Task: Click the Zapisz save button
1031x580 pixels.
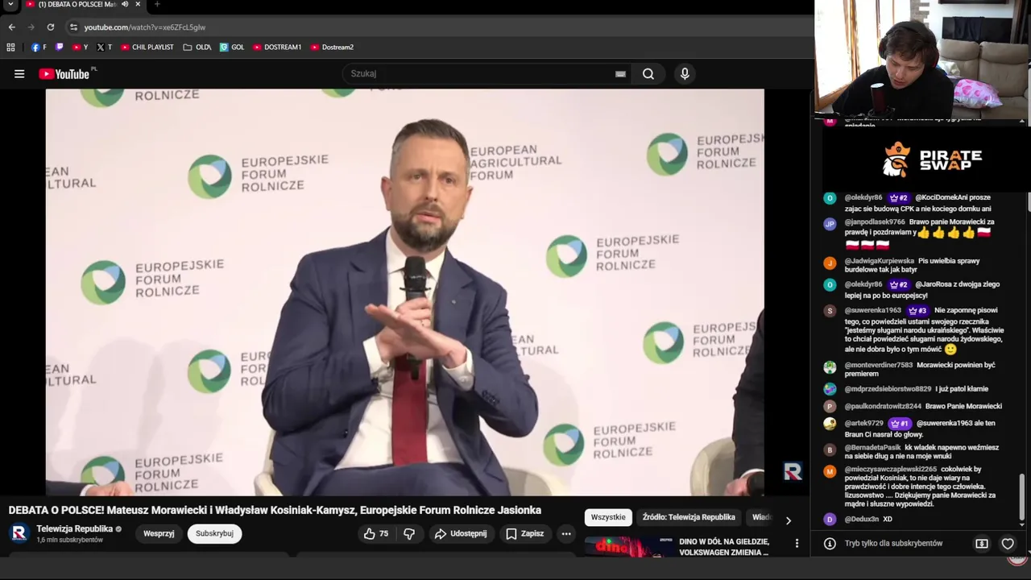Action: [x=524, y=533]
